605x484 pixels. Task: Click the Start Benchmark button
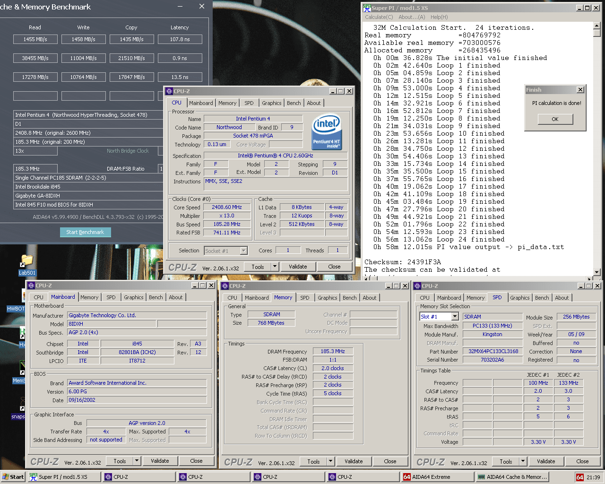[x=86, y=232]
